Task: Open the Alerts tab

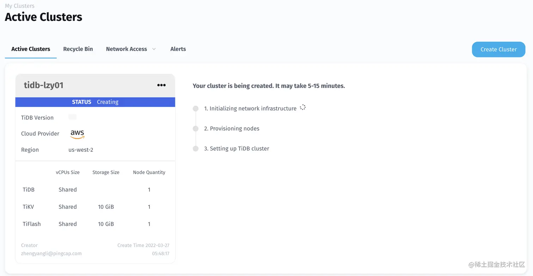Action: (x=178, y=49)
